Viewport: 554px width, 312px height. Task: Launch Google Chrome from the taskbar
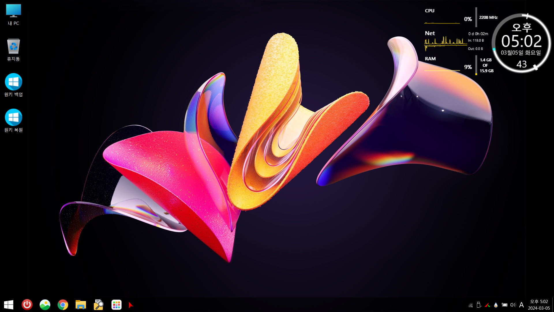pyautogui.click(x=63, y=305)
